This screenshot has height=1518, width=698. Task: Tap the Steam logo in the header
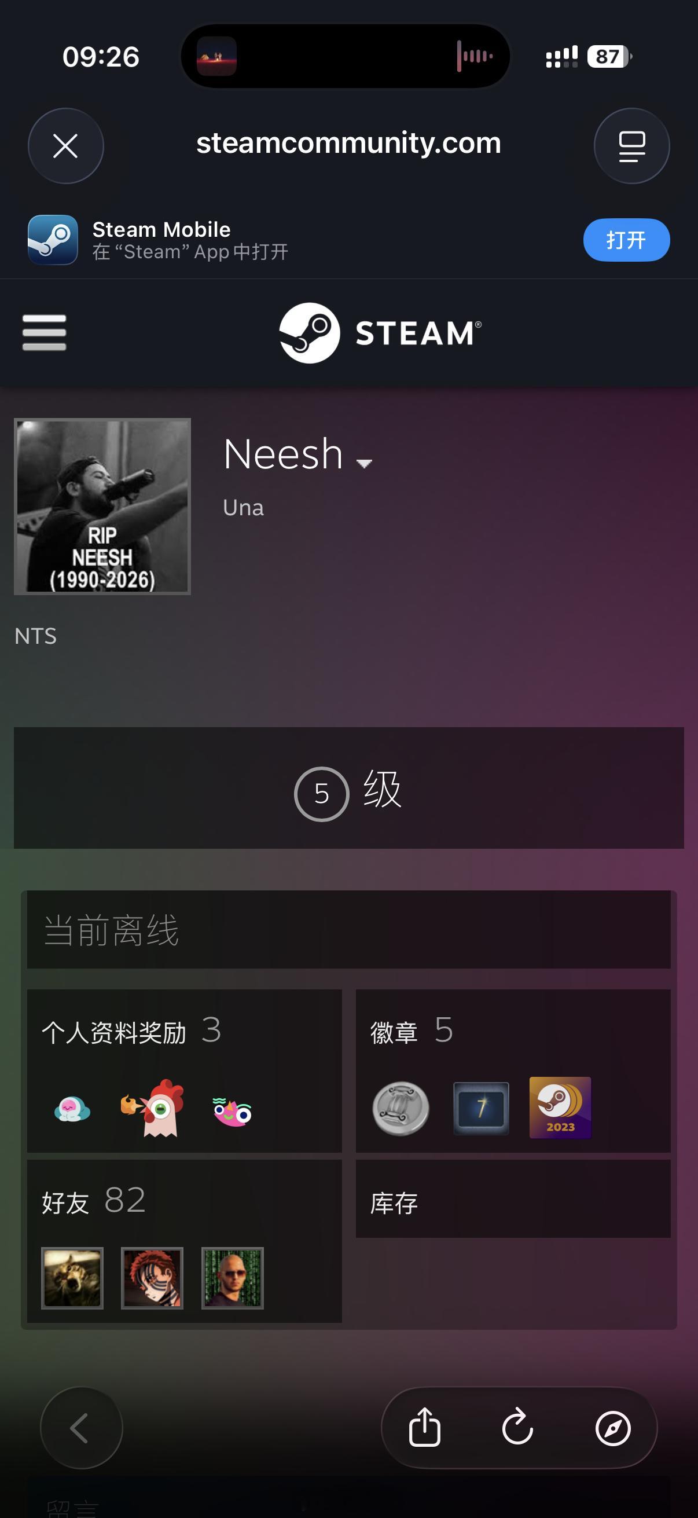pyautogui.click(x=380, y=333)
